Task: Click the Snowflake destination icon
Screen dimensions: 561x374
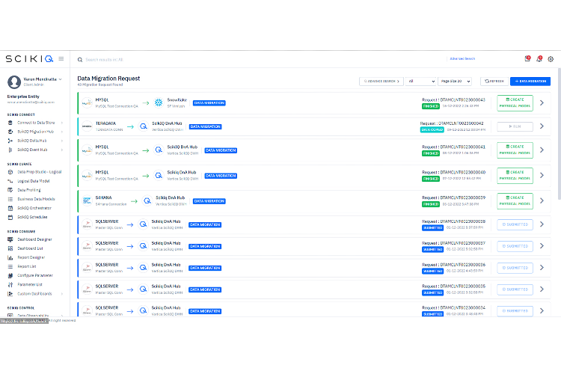Action: (x=159, y=103)
